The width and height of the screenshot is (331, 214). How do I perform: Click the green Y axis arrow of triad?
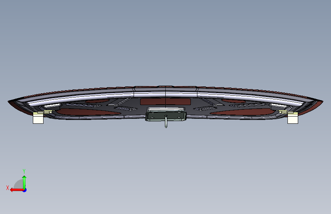[24, 182]
